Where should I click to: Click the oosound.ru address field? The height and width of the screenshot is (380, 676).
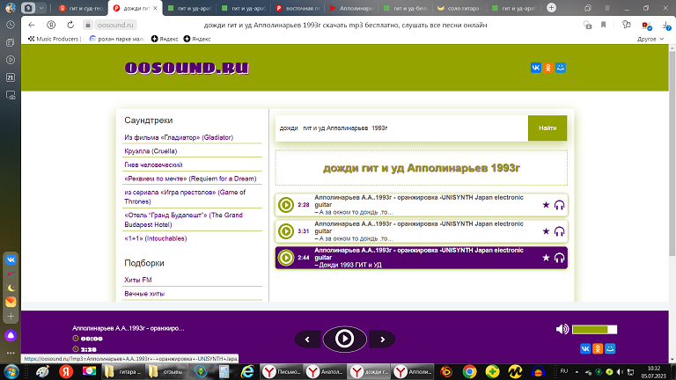[115, 25]
